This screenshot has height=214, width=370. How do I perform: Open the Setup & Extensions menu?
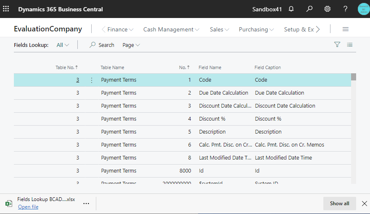tap(299, 29)
